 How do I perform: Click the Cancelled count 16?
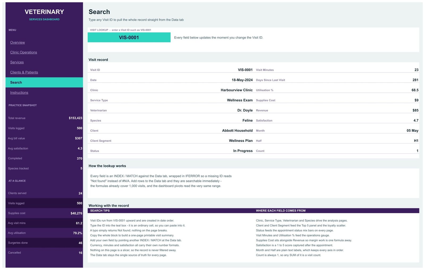(80, 253)
